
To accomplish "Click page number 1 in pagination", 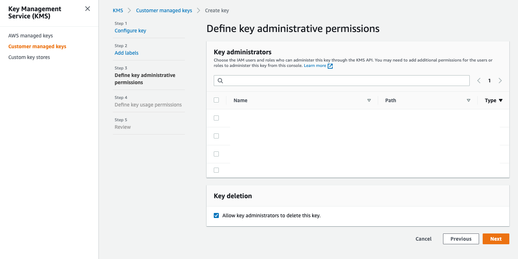I will (489, 81).
